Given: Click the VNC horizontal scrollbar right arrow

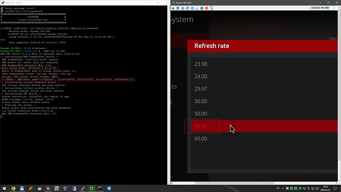Looking at the screenshot, I should click(336, 183).
